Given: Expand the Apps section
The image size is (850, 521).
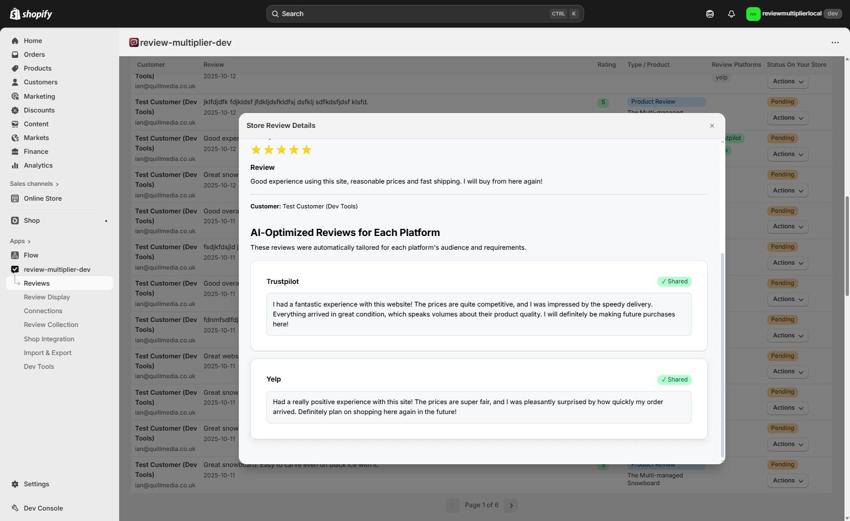Looking at the screenshot, I should 20,241.
